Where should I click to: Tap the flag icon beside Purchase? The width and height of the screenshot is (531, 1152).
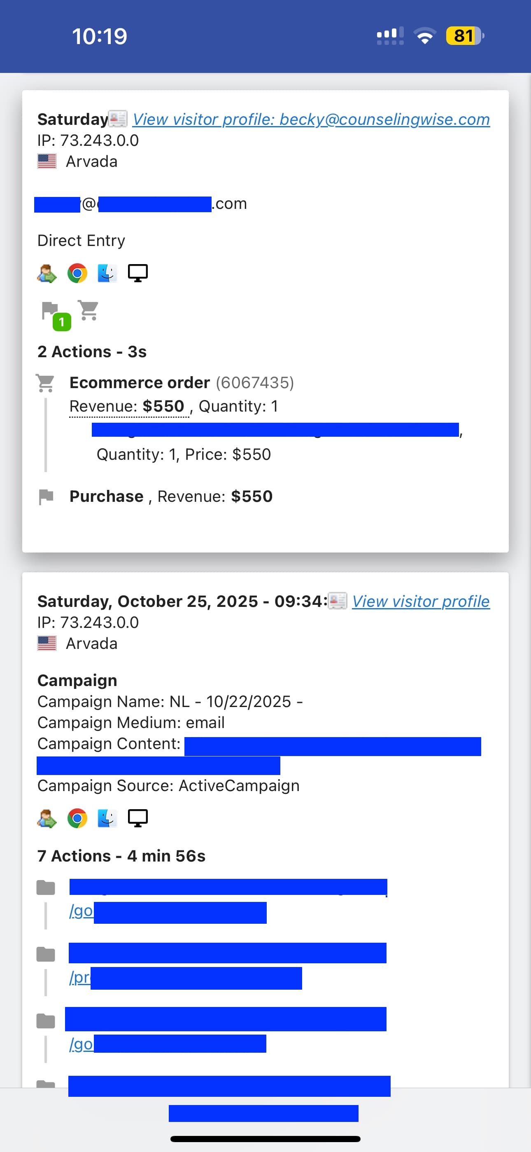point(46,496)
